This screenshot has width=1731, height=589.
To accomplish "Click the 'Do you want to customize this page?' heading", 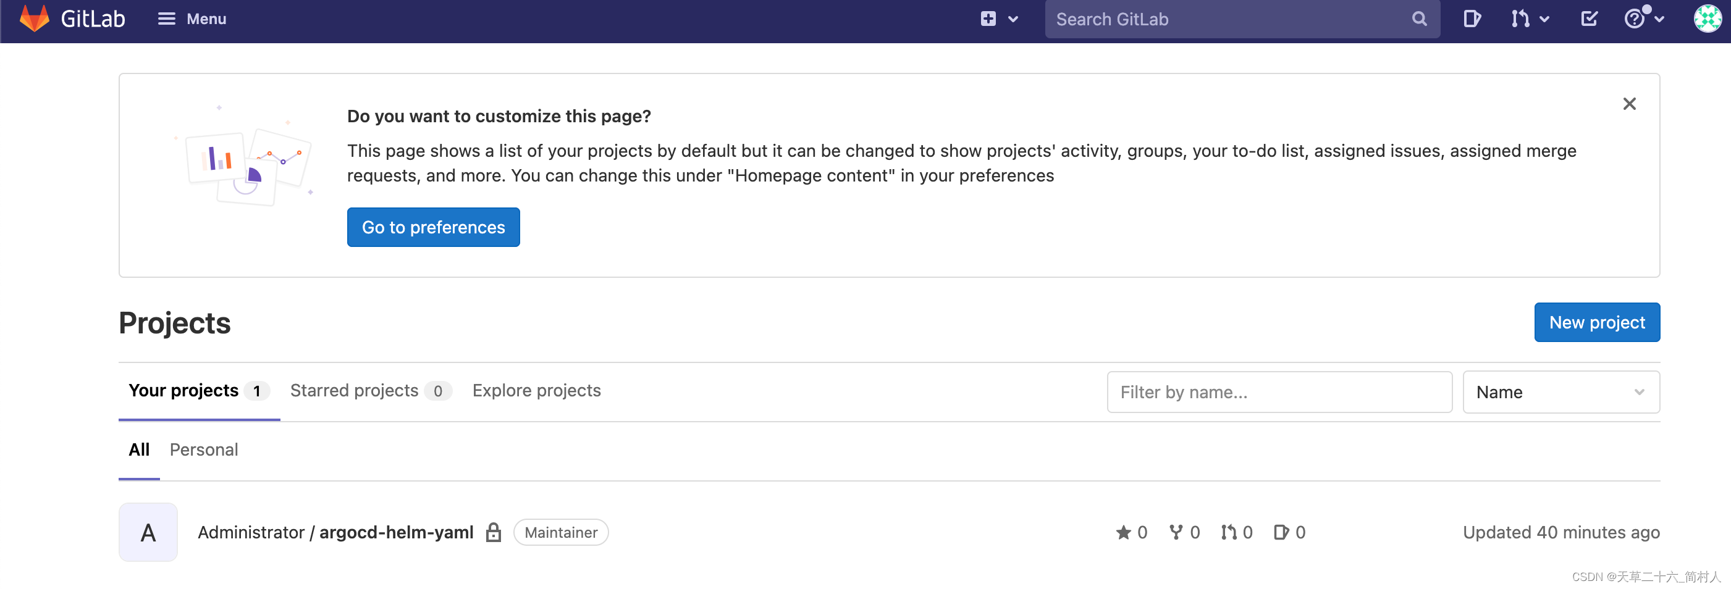I will (499, 115).
